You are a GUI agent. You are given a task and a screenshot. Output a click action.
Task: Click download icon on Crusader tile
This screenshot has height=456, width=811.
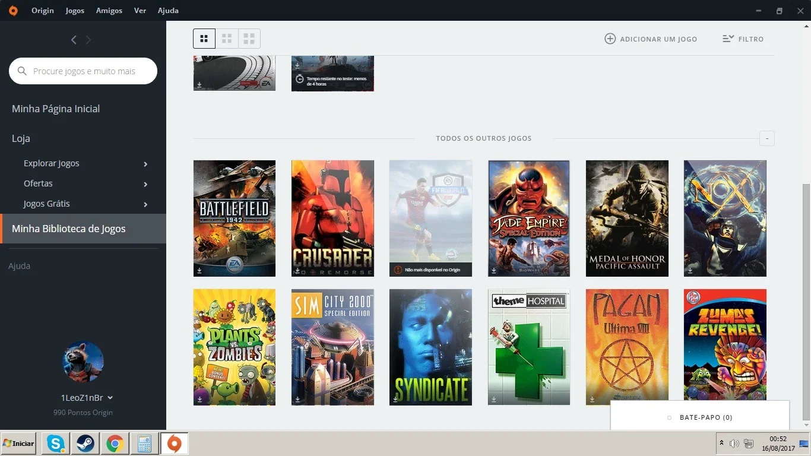pos(297,270)
